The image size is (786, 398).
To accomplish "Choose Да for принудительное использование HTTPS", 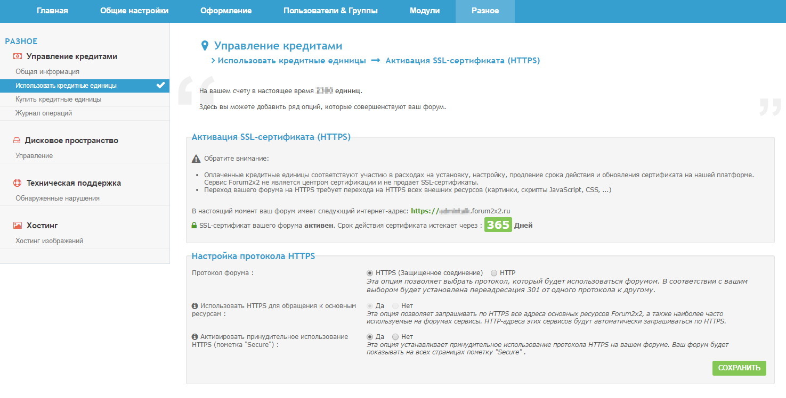I will point(370,337).
